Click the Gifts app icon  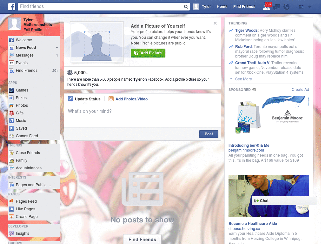pyautogui.click(x=11, y=113)
